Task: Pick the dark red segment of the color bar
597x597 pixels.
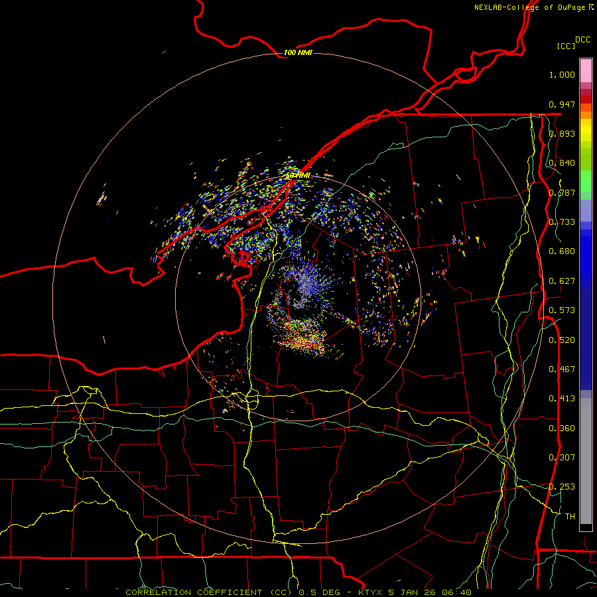Action: tap(586, 99)
